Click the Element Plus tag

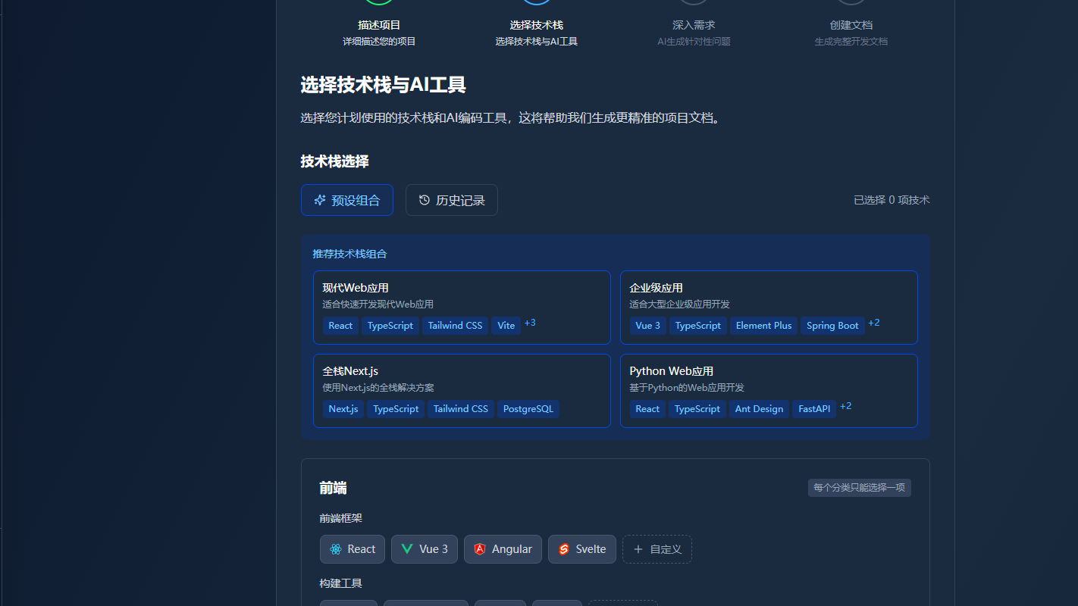763,326
